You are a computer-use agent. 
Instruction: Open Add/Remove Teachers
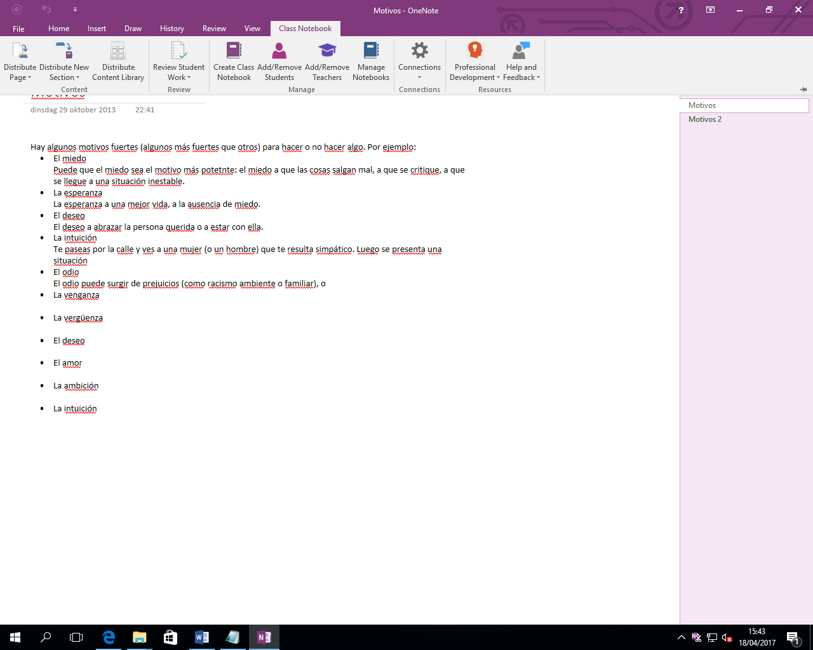(326, 51)
